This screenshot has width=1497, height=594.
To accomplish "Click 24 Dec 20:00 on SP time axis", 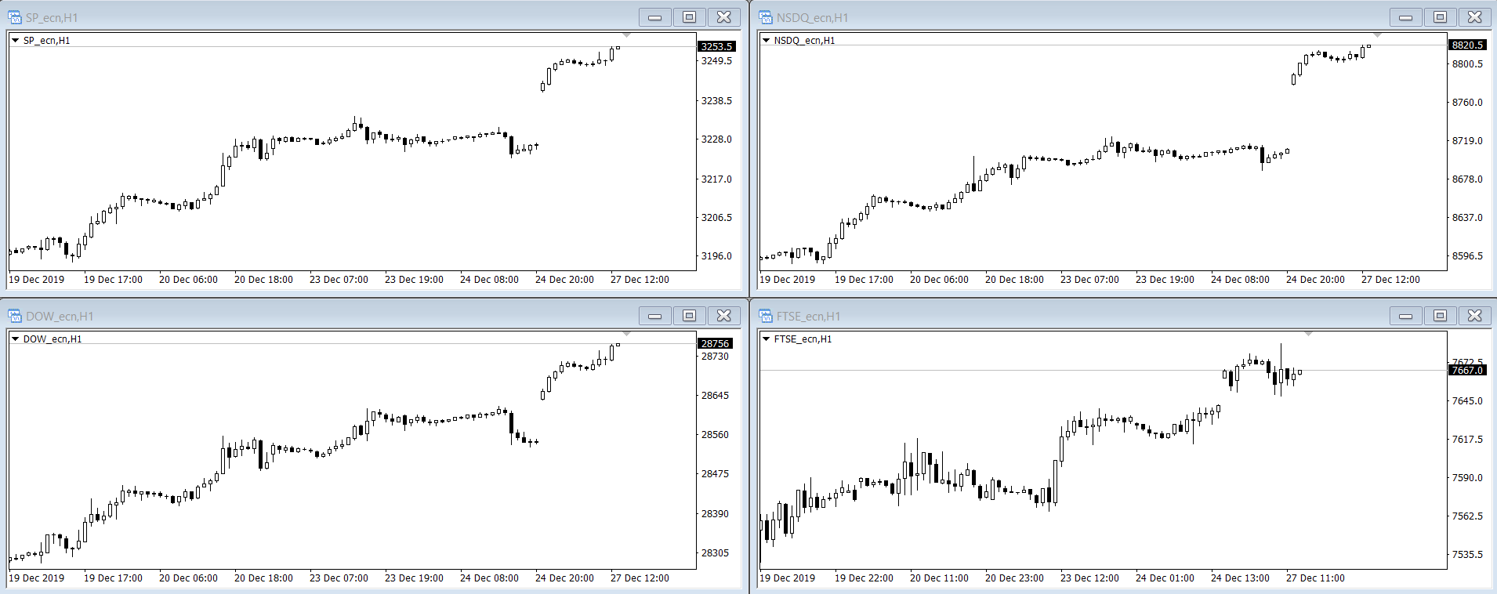I will pyautogui.click(x=564, y=280).
